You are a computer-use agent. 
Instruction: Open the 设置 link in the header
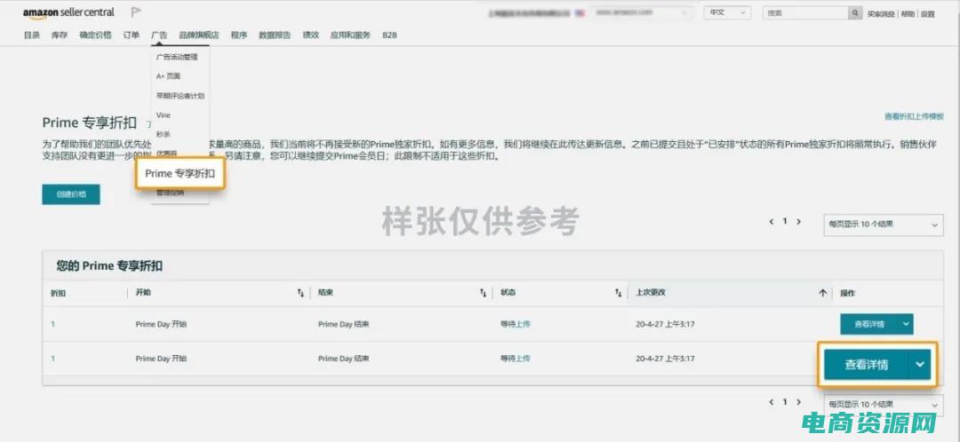[928, 13]
